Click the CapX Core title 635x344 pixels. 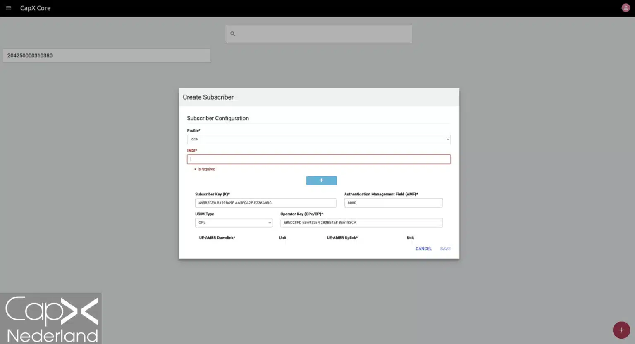coord(35,8)
